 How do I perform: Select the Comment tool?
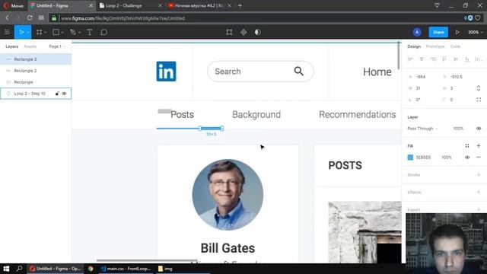[x=104, y=32]
